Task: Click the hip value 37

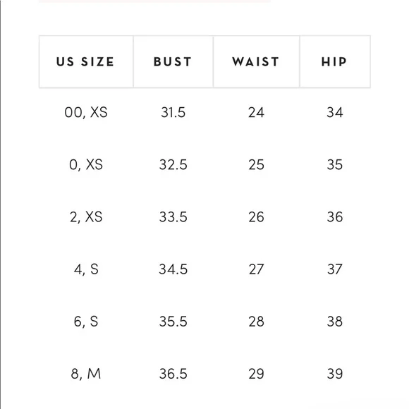Action: 335,269
